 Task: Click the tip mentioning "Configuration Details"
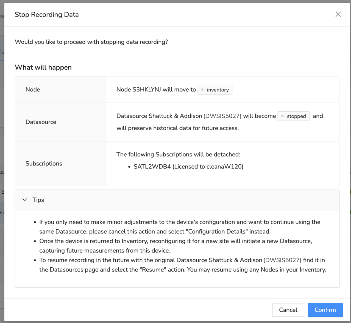(x=180, y=227)
